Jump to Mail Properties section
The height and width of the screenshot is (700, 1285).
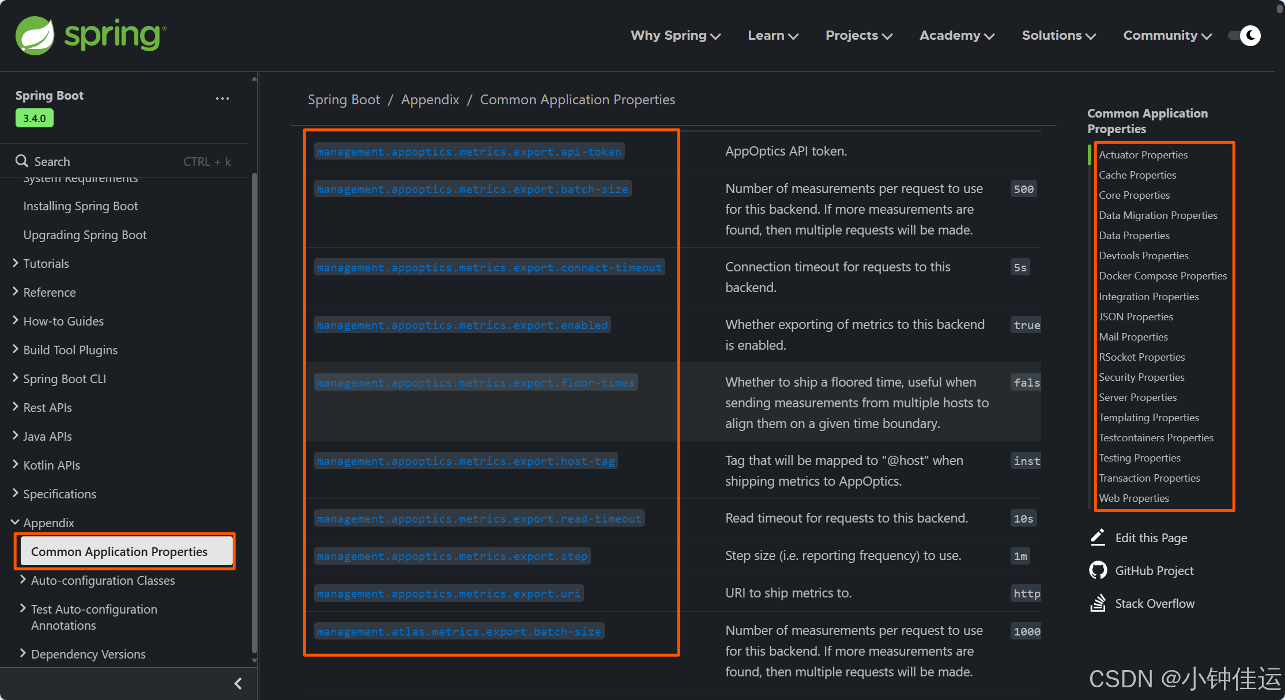[x=1133, y=336]
